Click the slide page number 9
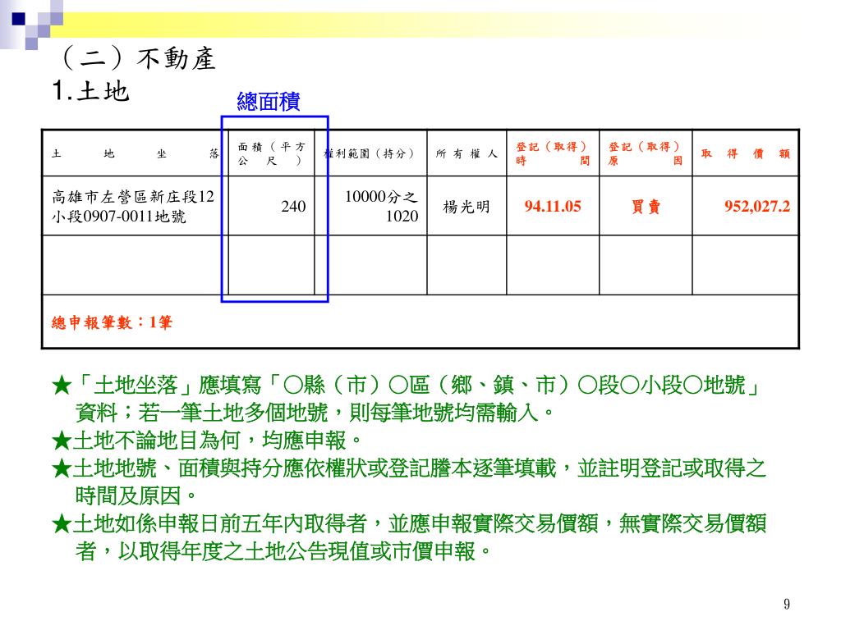841x630 pixels. tap(786, 605)
